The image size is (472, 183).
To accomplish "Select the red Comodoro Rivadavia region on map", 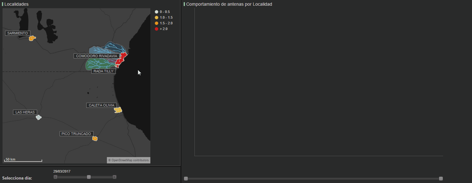I will 121,59.
